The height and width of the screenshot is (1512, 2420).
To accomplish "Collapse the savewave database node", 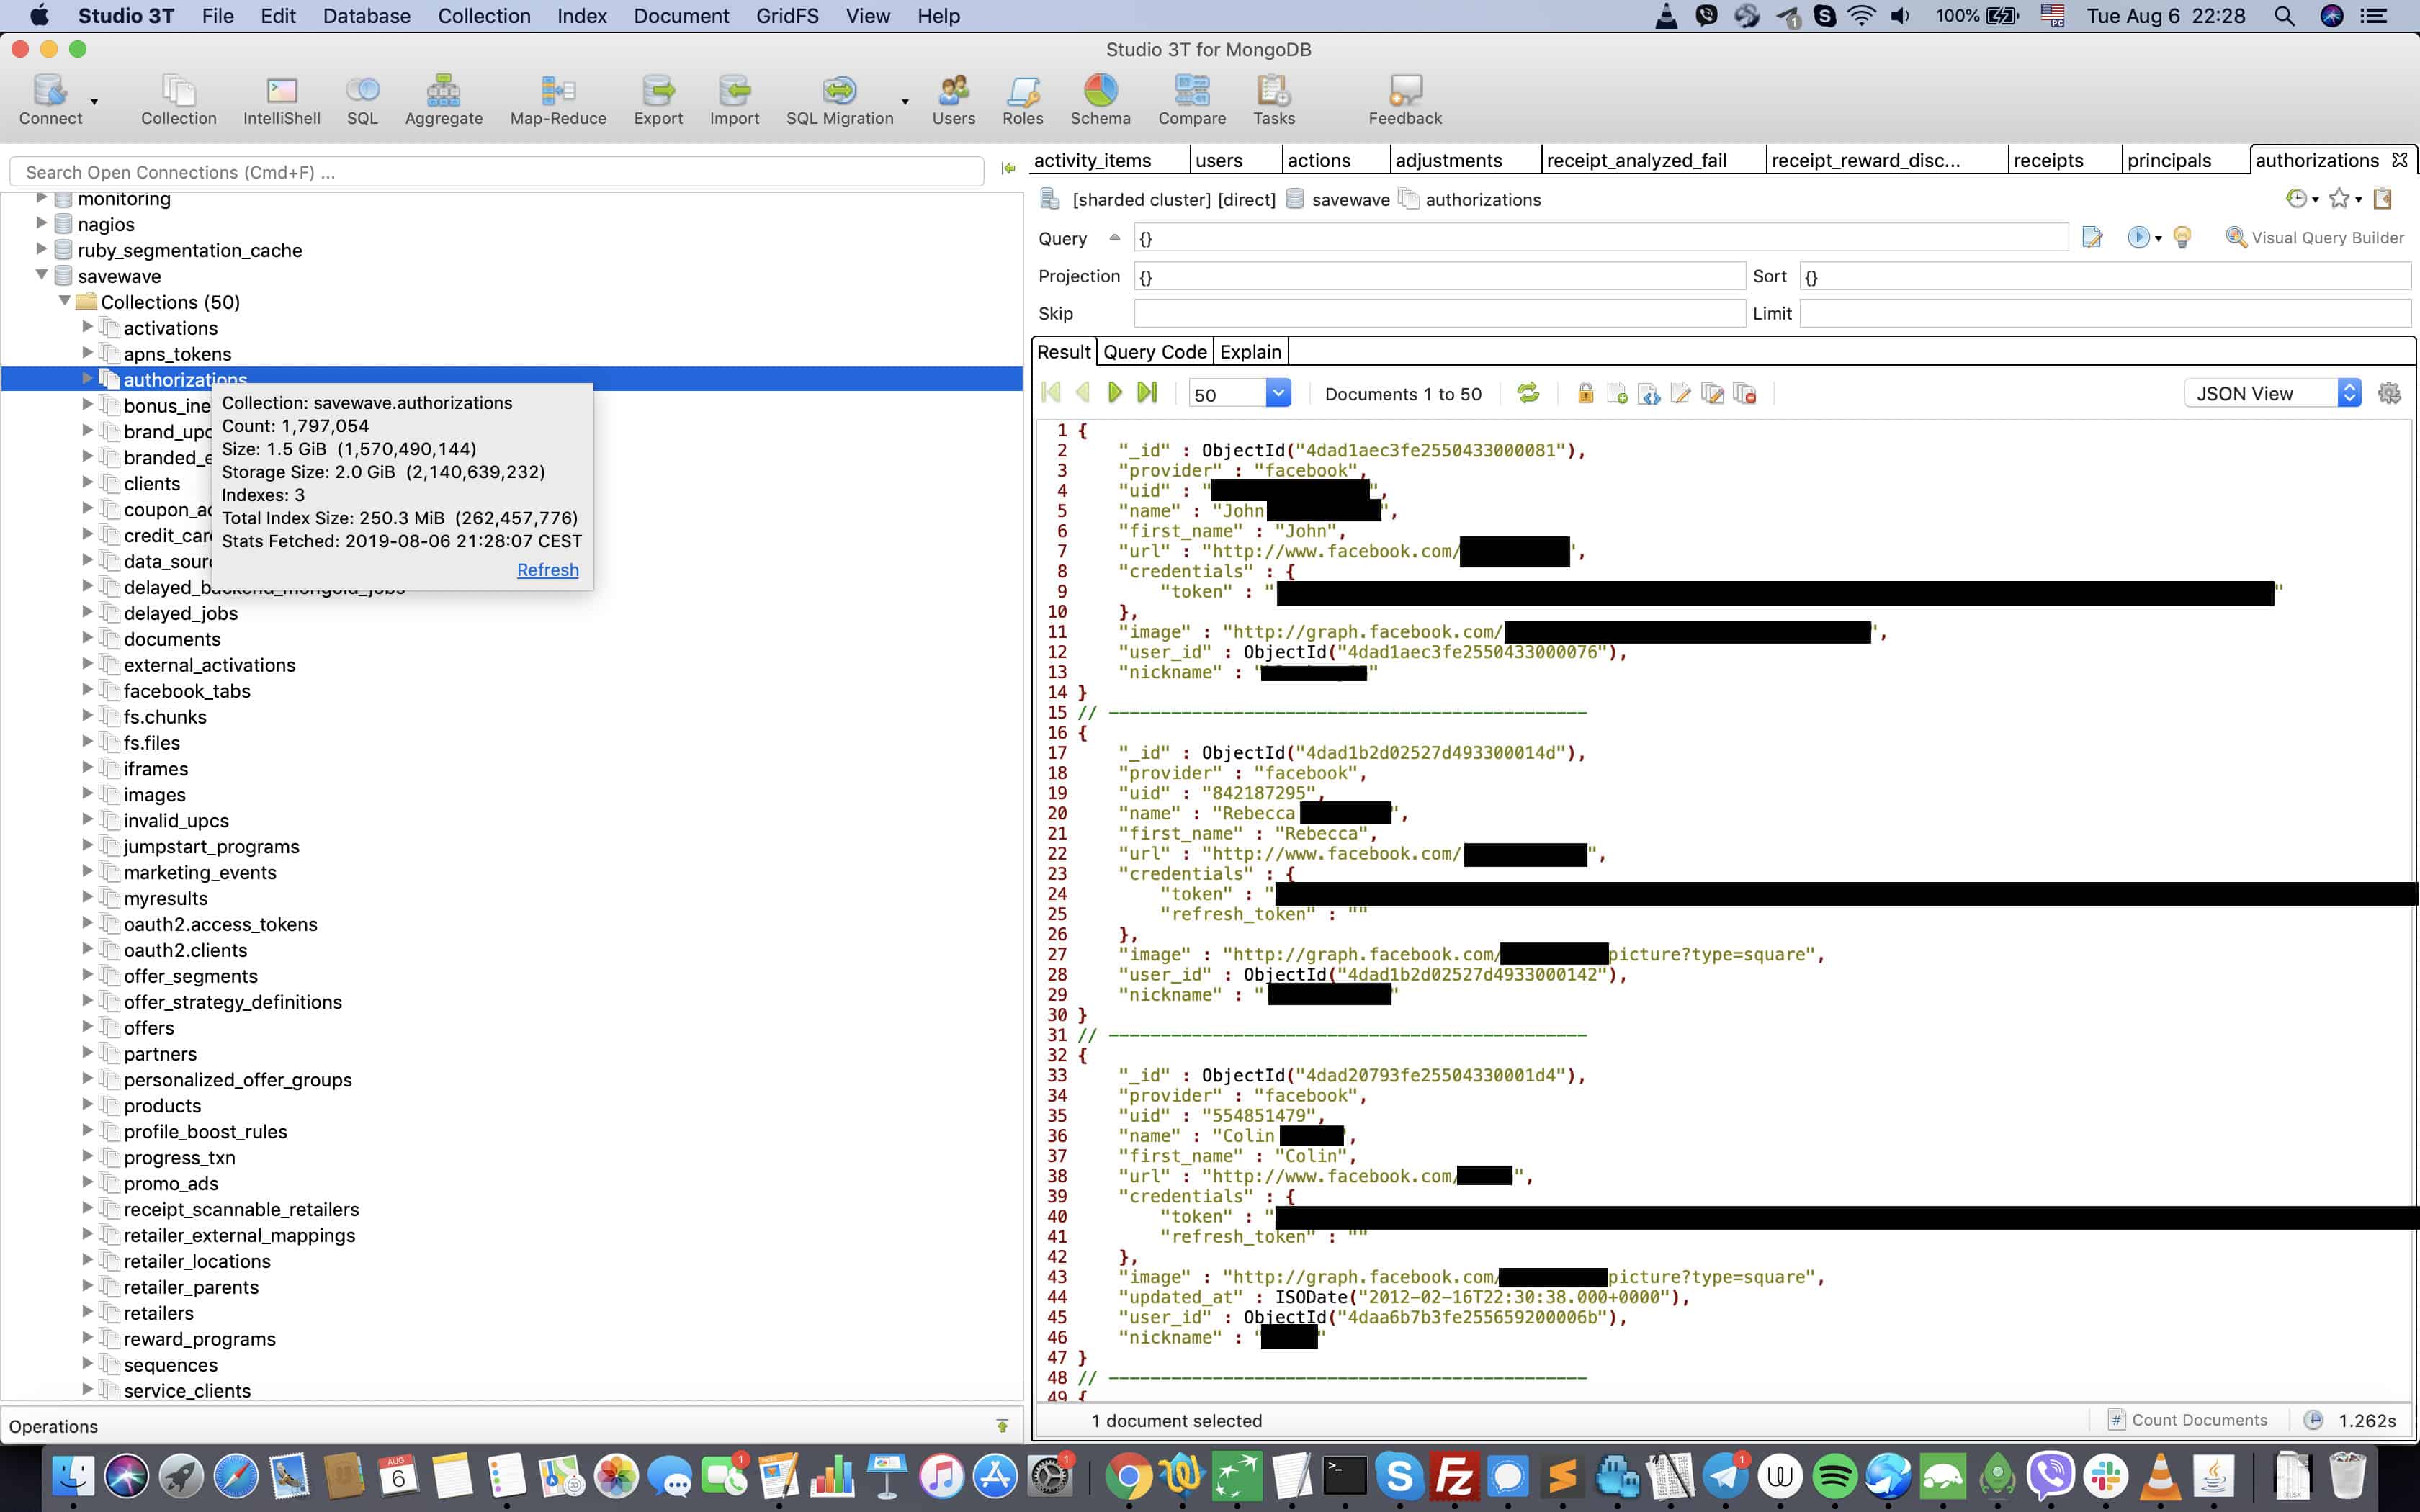I will point(42,275).
